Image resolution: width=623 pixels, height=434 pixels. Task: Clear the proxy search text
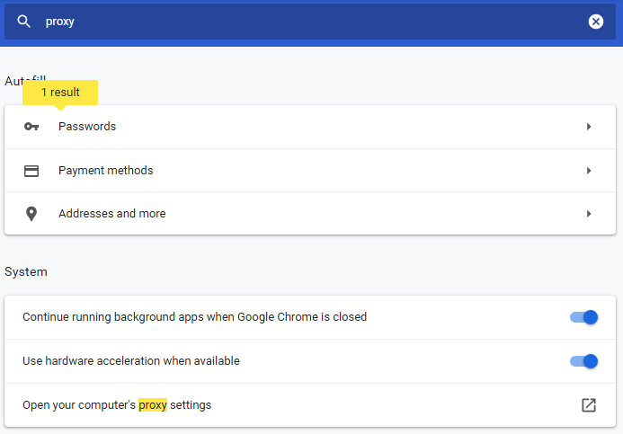596,22
